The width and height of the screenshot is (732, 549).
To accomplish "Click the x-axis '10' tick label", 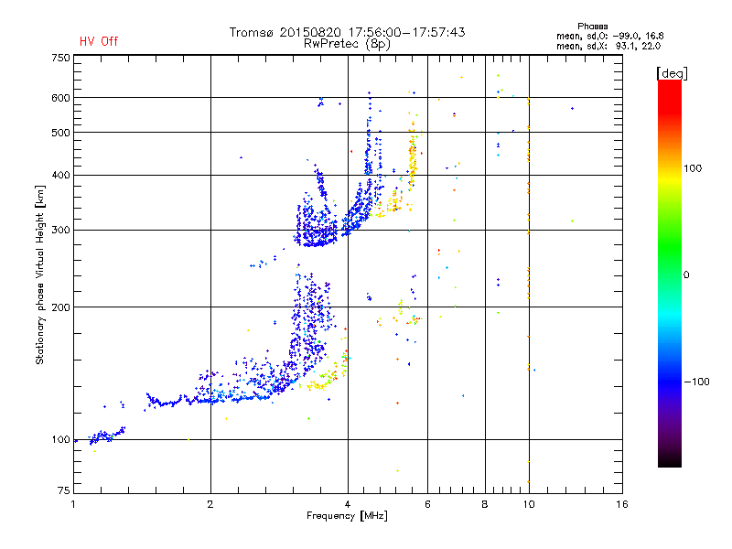I will pyautogui.click(x=529, y=504).
